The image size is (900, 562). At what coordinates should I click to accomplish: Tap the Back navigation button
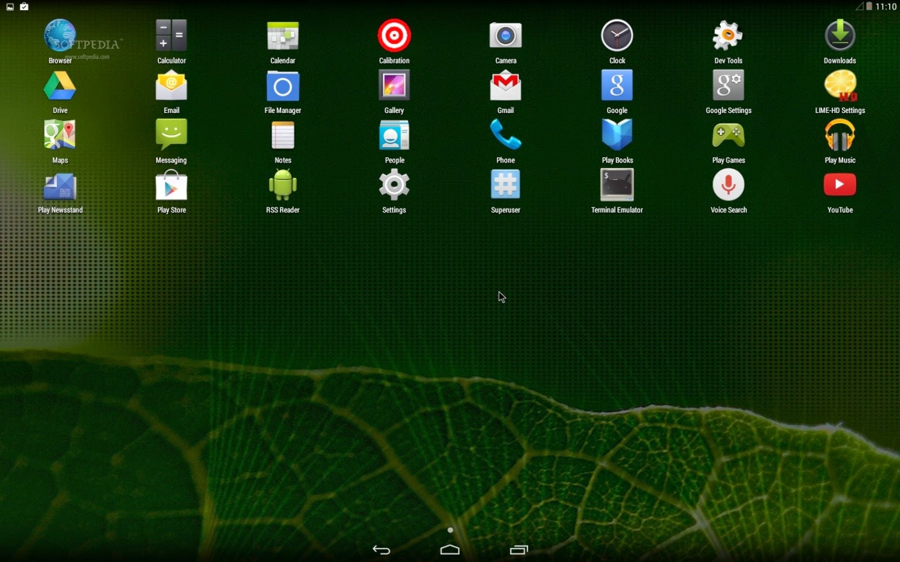click(381, 550)
